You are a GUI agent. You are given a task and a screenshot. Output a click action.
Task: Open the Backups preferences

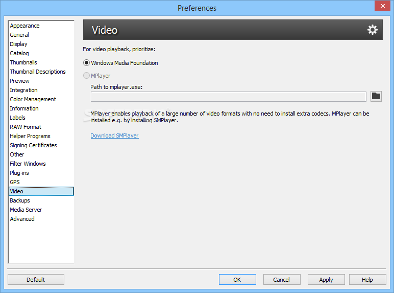pyautogui.click(x=41, y=200)
